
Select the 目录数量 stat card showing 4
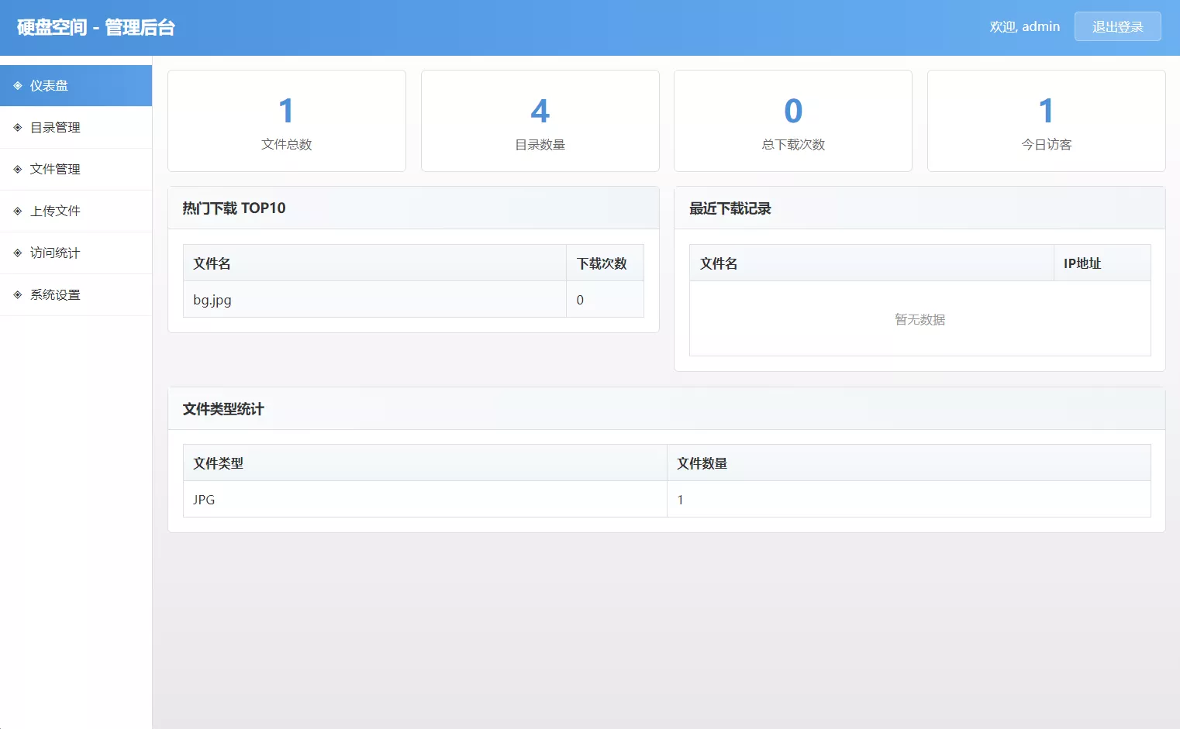[540, 121]
